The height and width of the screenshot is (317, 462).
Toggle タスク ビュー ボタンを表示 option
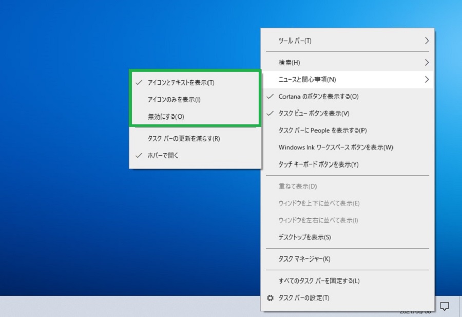pyautogui.click(x=348, y=114)
